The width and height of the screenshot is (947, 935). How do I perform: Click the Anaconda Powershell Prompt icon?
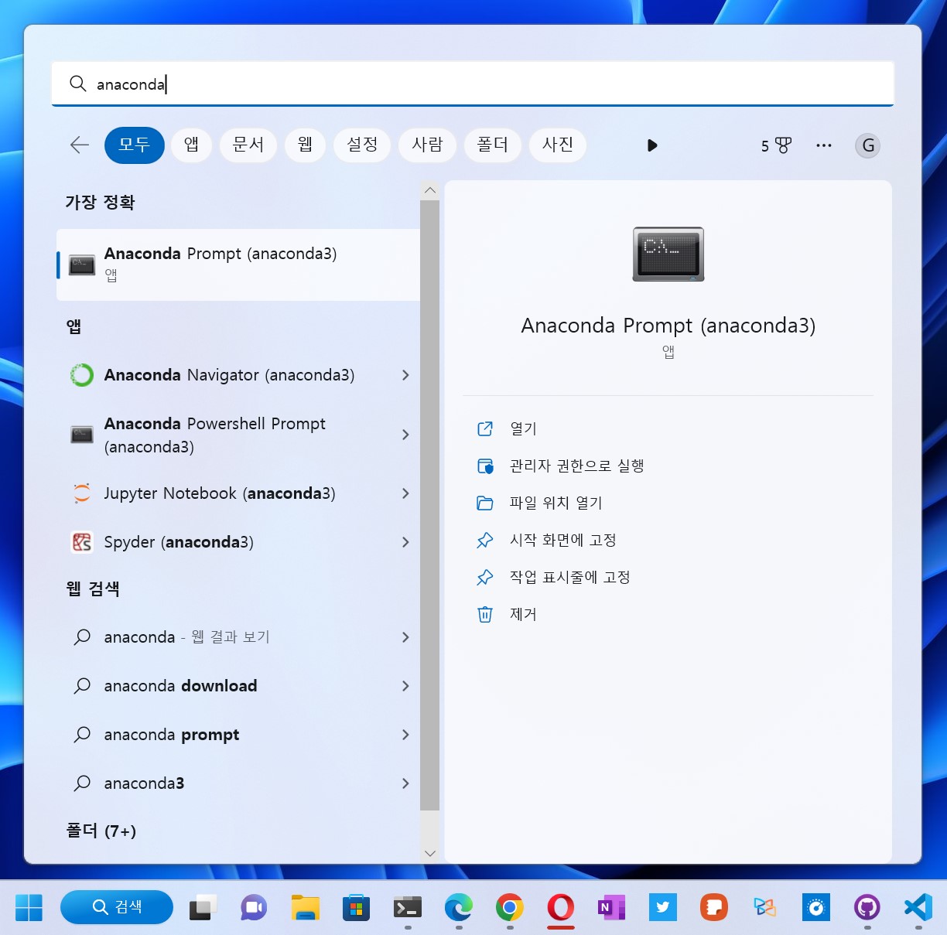click(82, 435)
